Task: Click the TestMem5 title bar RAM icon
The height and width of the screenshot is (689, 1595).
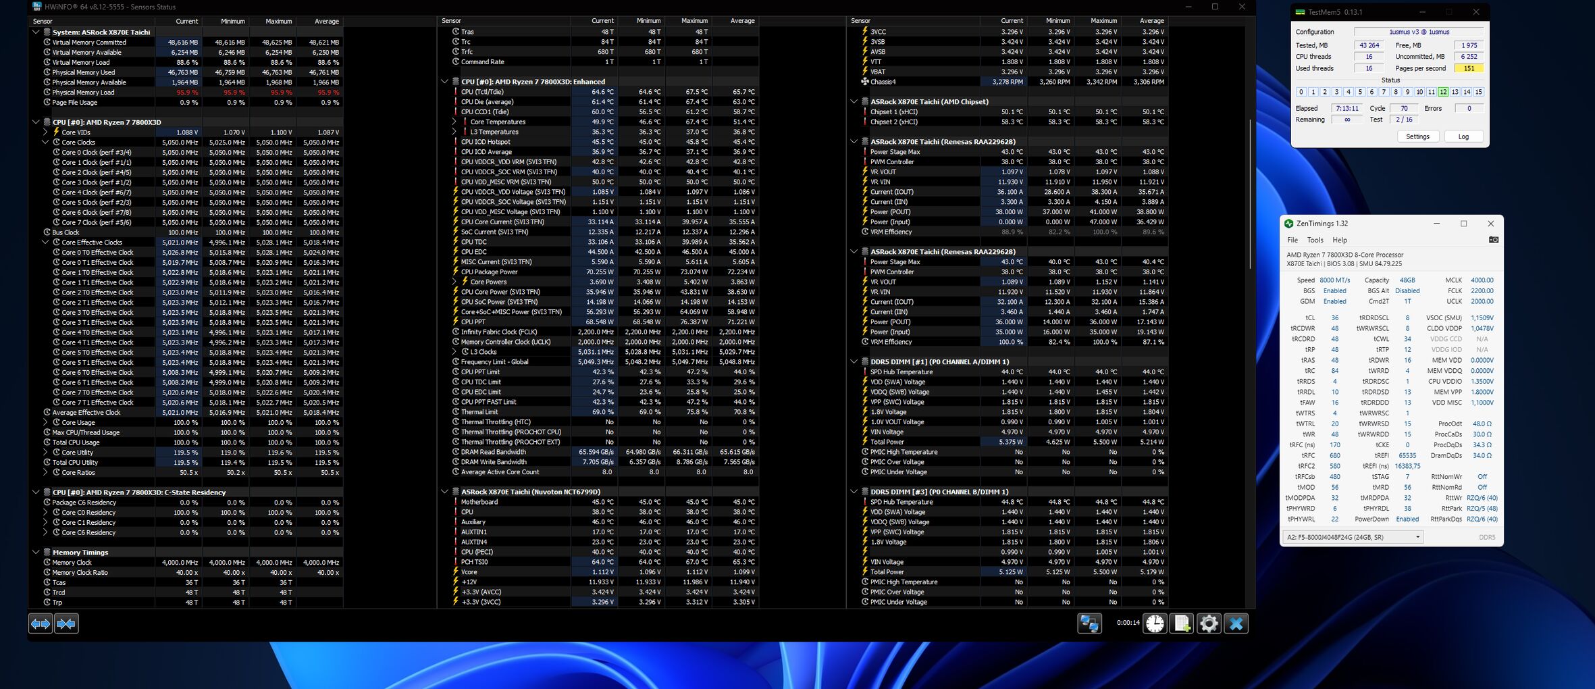Action: tap(1300, 11)
